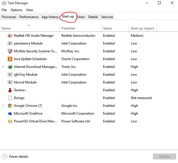
Task: Expand the Internet Download Manager entry
Action: pos(3,67)
